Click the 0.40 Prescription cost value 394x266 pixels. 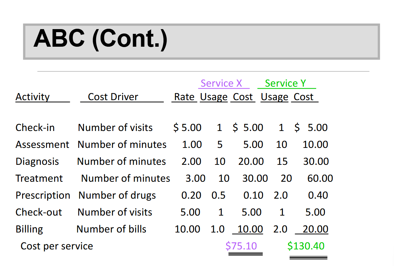(318, 195)
